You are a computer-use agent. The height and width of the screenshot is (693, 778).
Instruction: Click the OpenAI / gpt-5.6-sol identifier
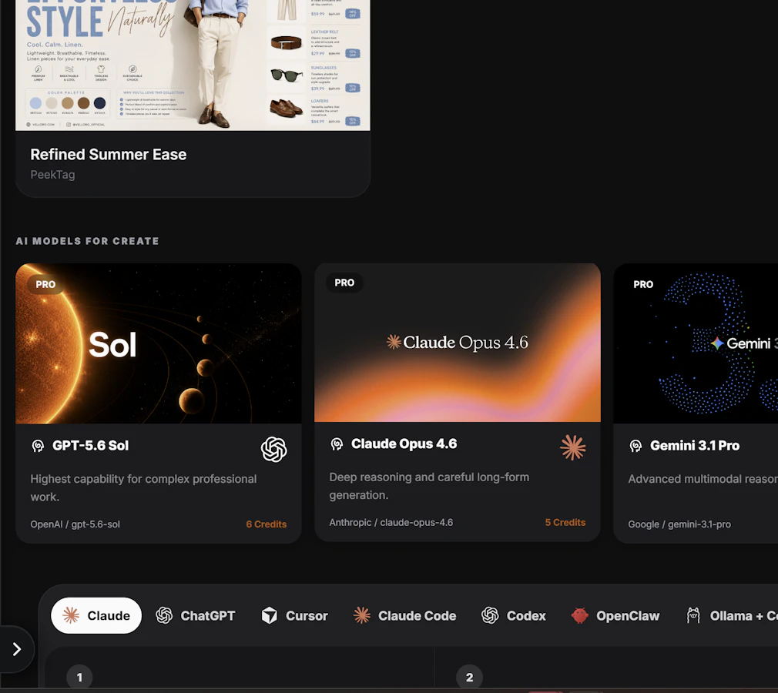tap(75, 524)
